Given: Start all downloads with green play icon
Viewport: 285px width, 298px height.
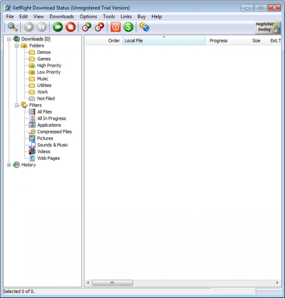Looking at the screenshot, I should [58, 27].
